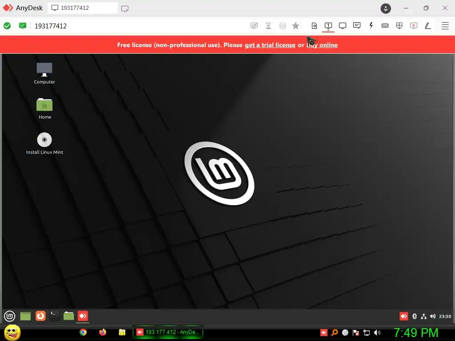The height and width of the screenshot is (341, 455).
Task: Click the buy online link
Action: click(322, 45)
